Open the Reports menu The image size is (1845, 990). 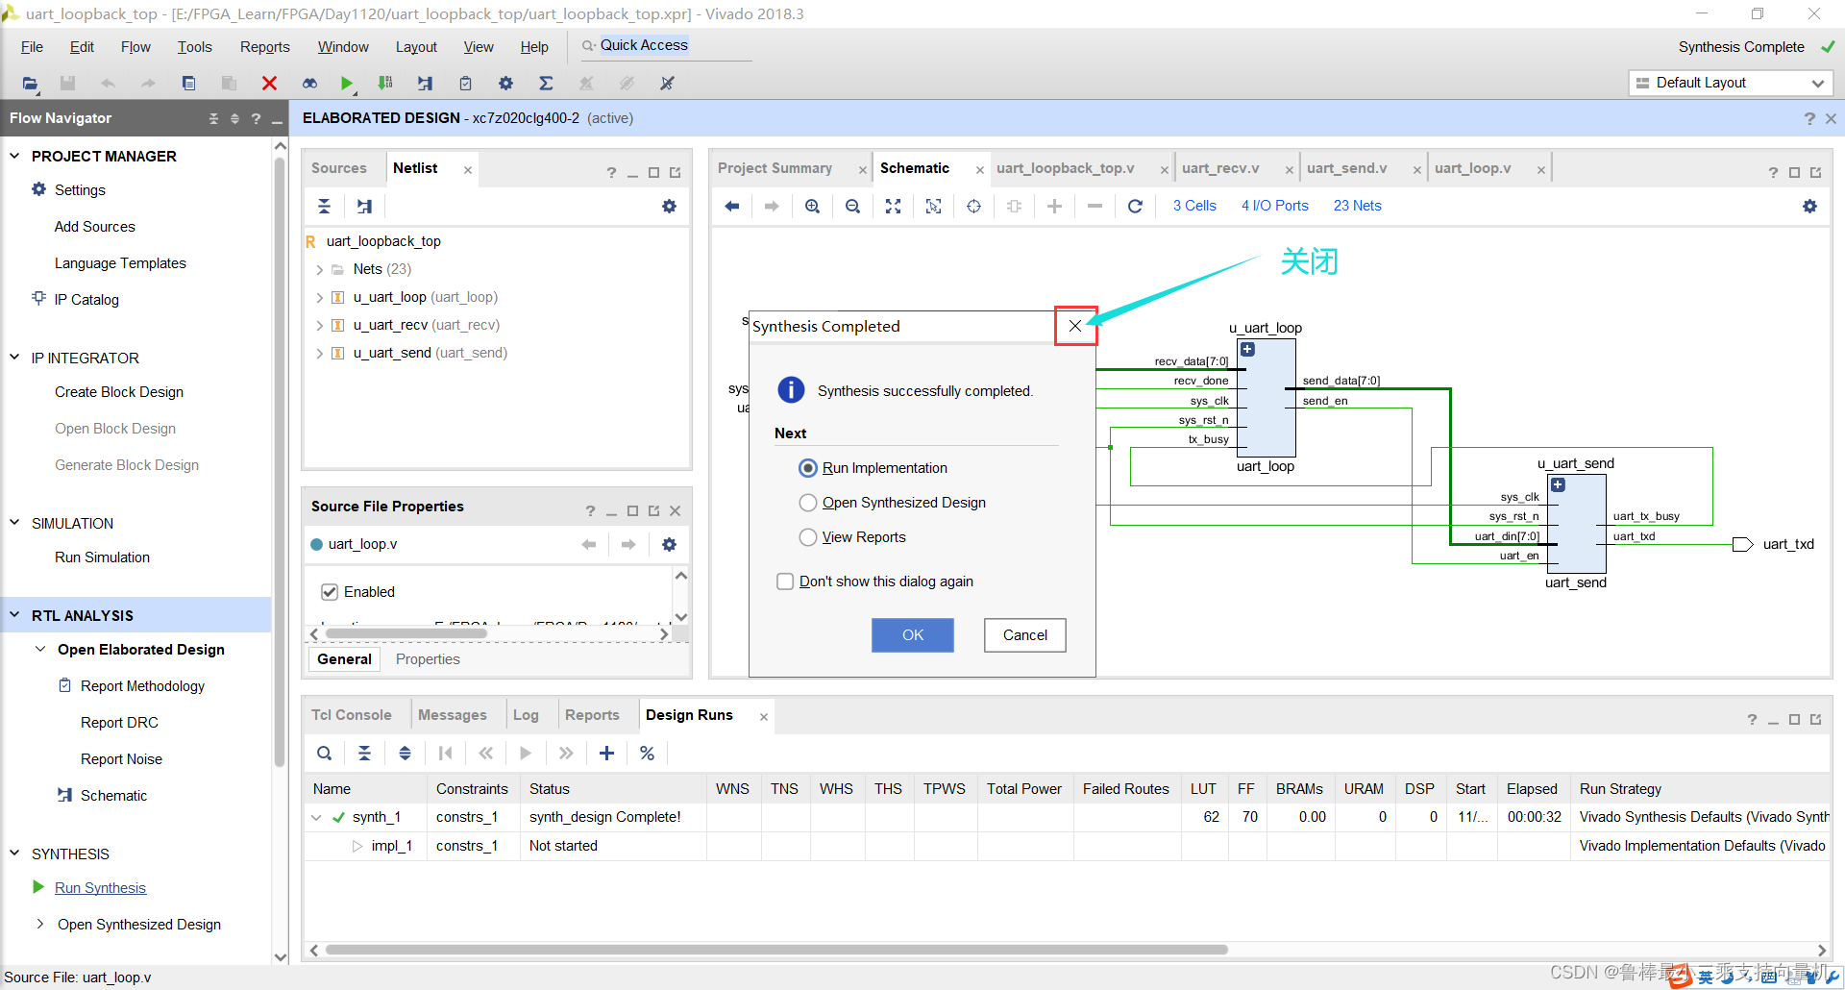264,47
